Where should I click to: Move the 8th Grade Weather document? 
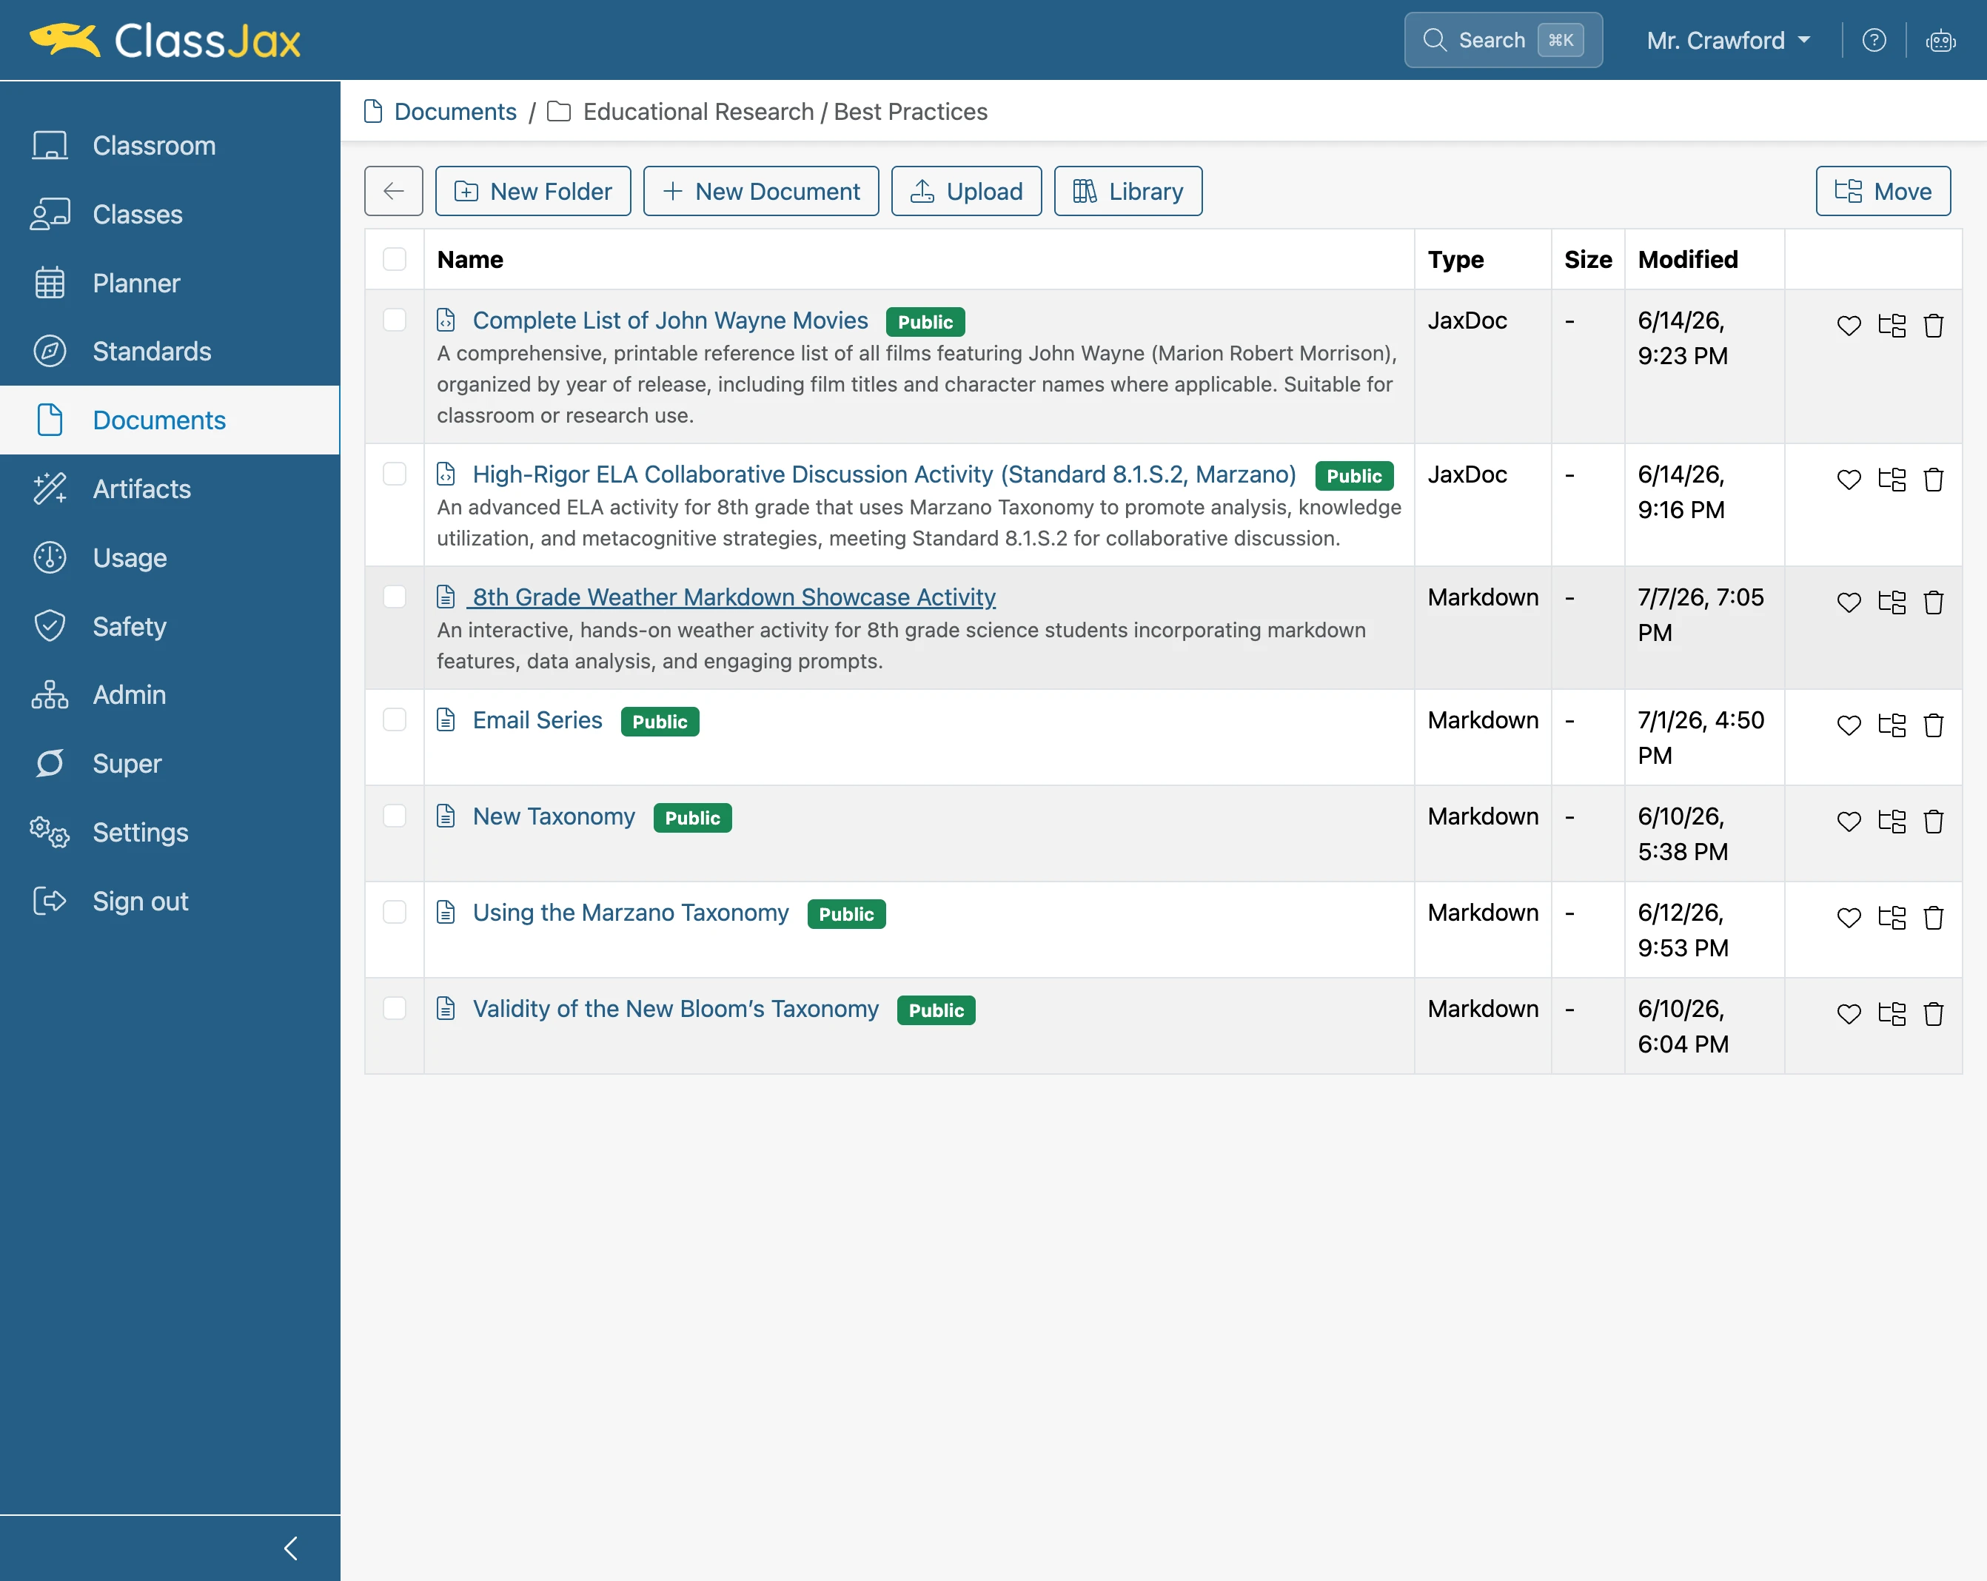click(1892, 602)
